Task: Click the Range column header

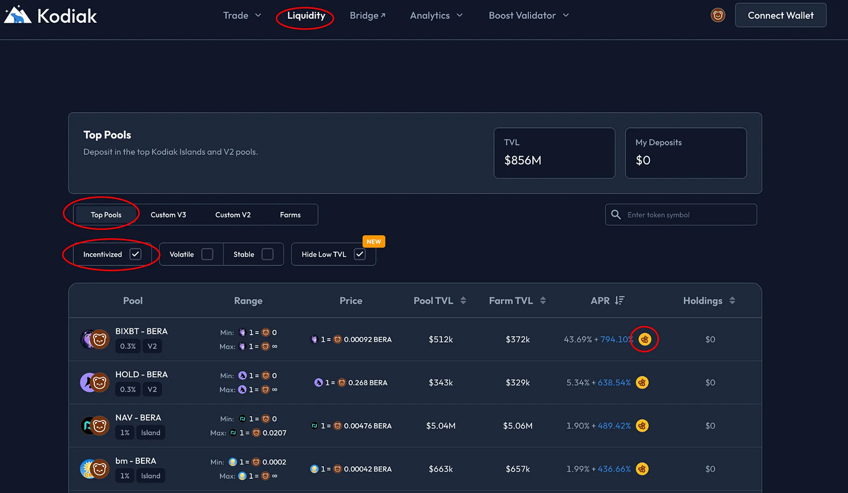Action: coord(248,300)
